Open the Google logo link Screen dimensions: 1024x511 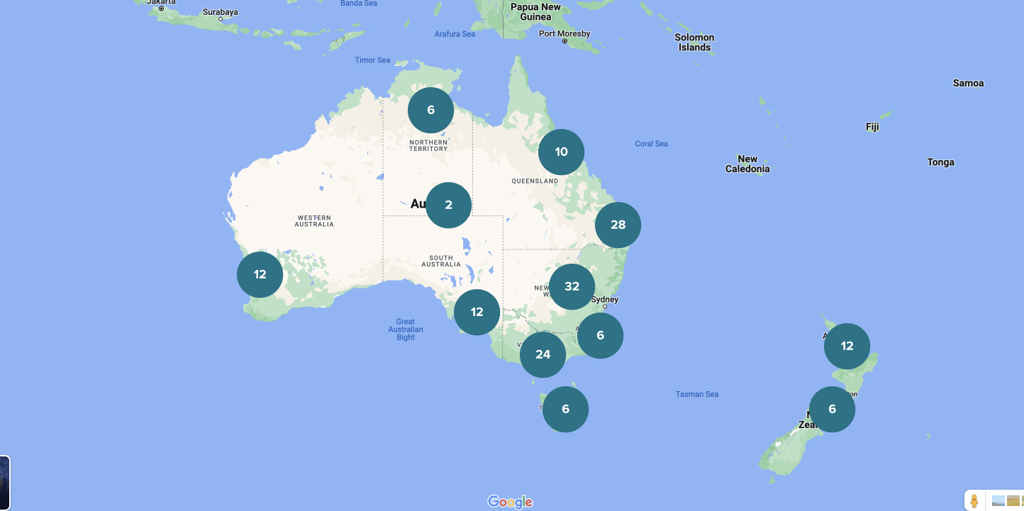pos(510,502)
